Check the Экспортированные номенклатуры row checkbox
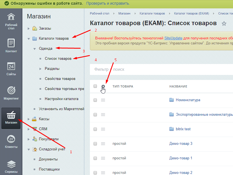The image size is (233, 175). pos(95,115)
